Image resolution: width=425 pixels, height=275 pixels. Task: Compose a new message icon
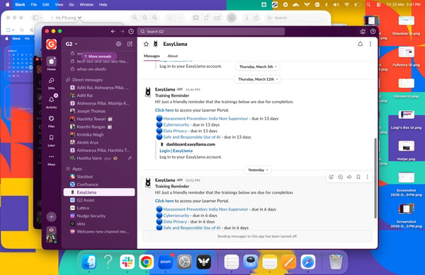tap(130, 44)
